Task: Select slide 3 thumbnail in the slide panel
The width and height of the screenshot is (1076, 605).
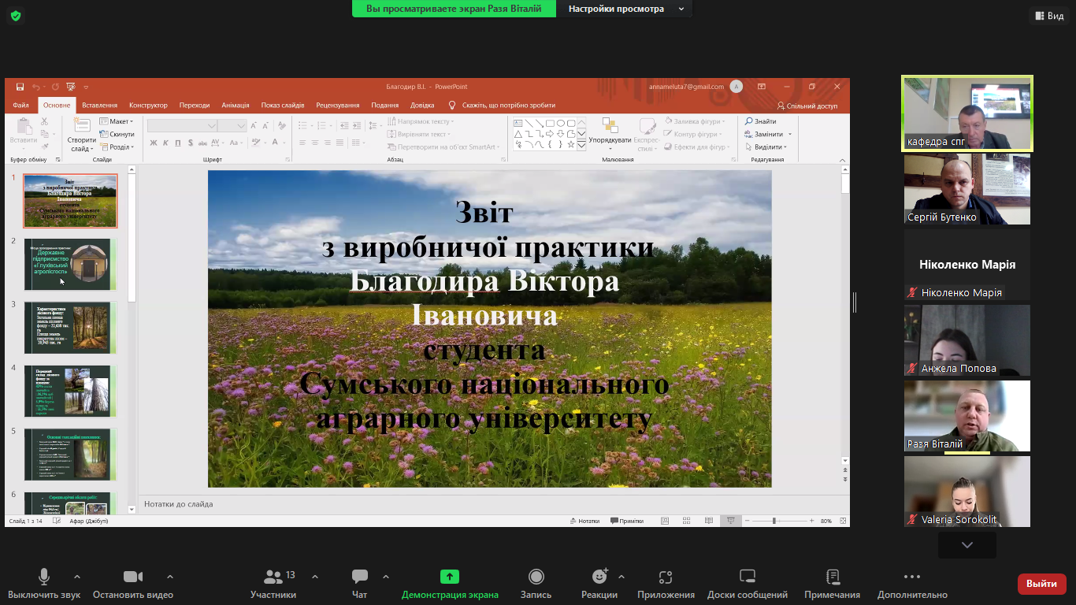Action: [70, 328]
